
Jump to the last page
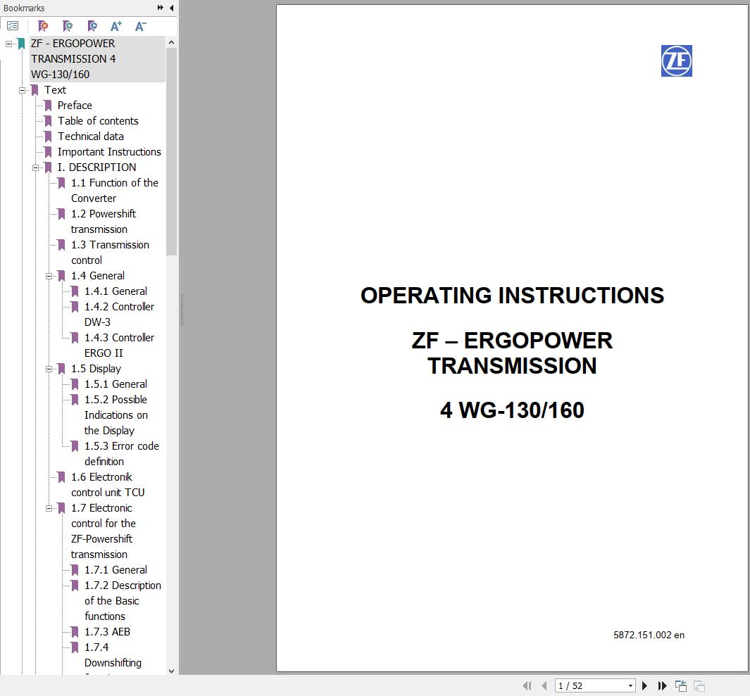(662, 685)
